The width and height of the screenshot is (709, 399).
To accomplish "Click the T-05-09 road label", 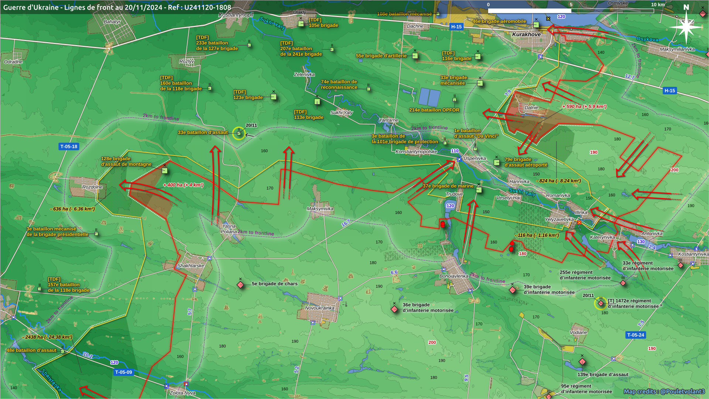I will [123, 372].
